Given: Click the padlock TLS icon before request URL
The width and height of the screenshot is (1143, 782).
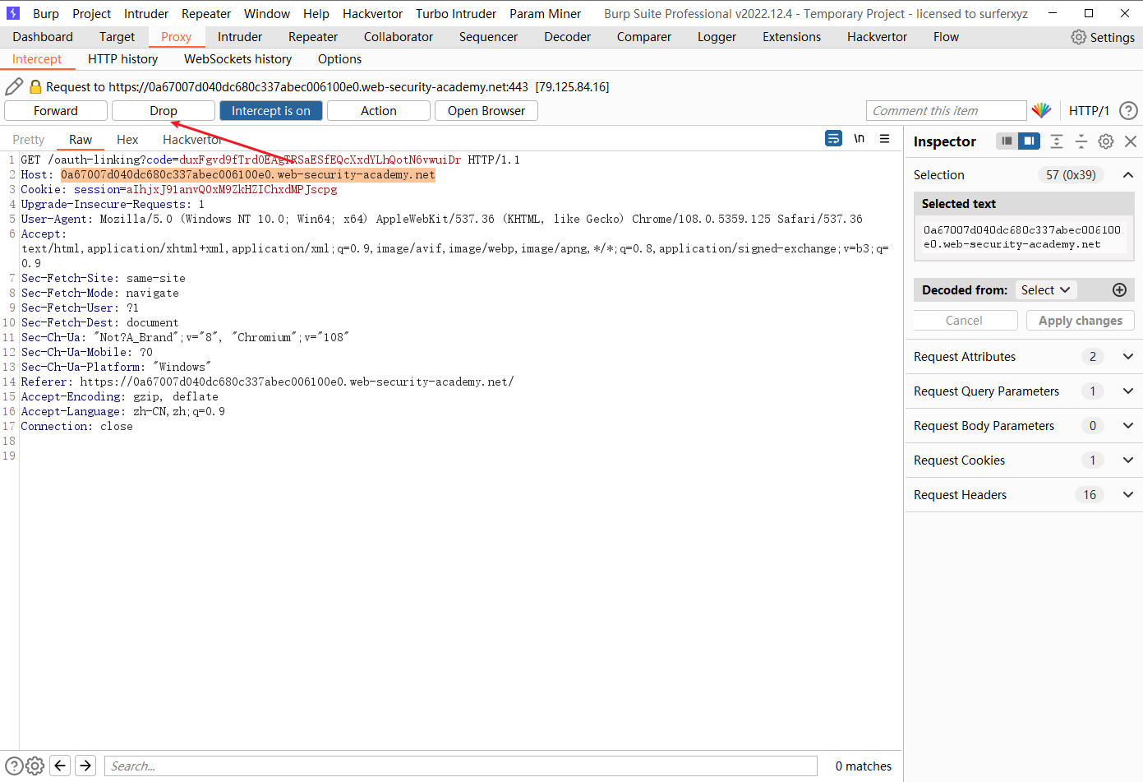Looking at the screenshot, I should 35,86.
